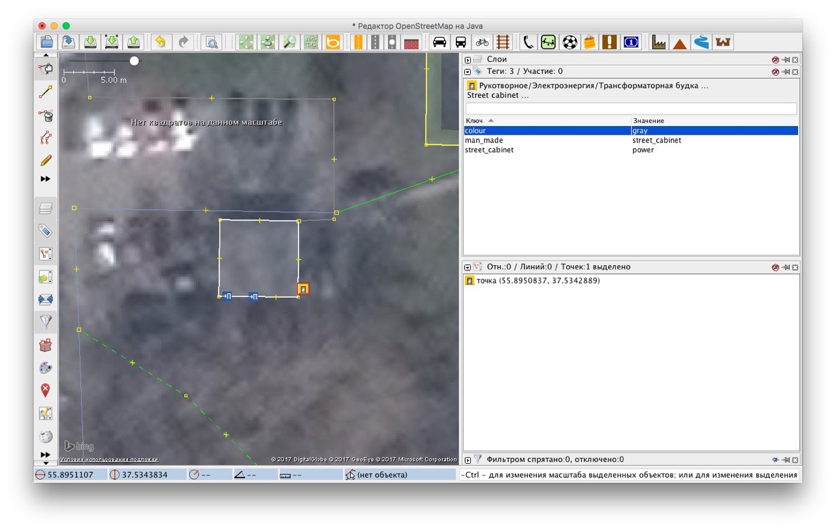This screenshot has width=836, height=531.
Task: Open the search objects tool
Action: click(x=212, y=42)
